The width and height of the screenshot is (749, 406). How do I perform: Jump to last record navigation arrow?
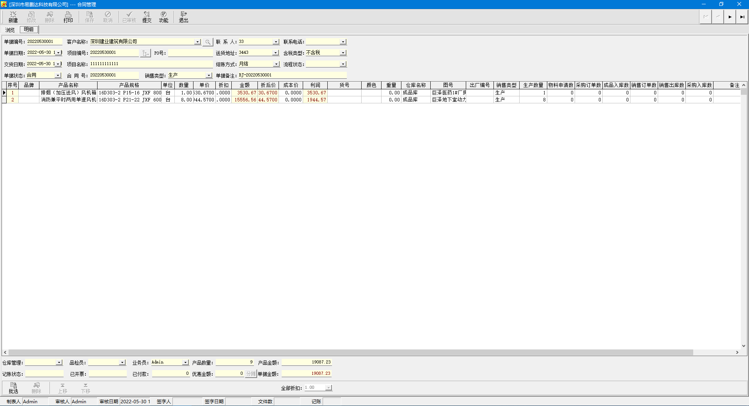click(x=742, y=17)
